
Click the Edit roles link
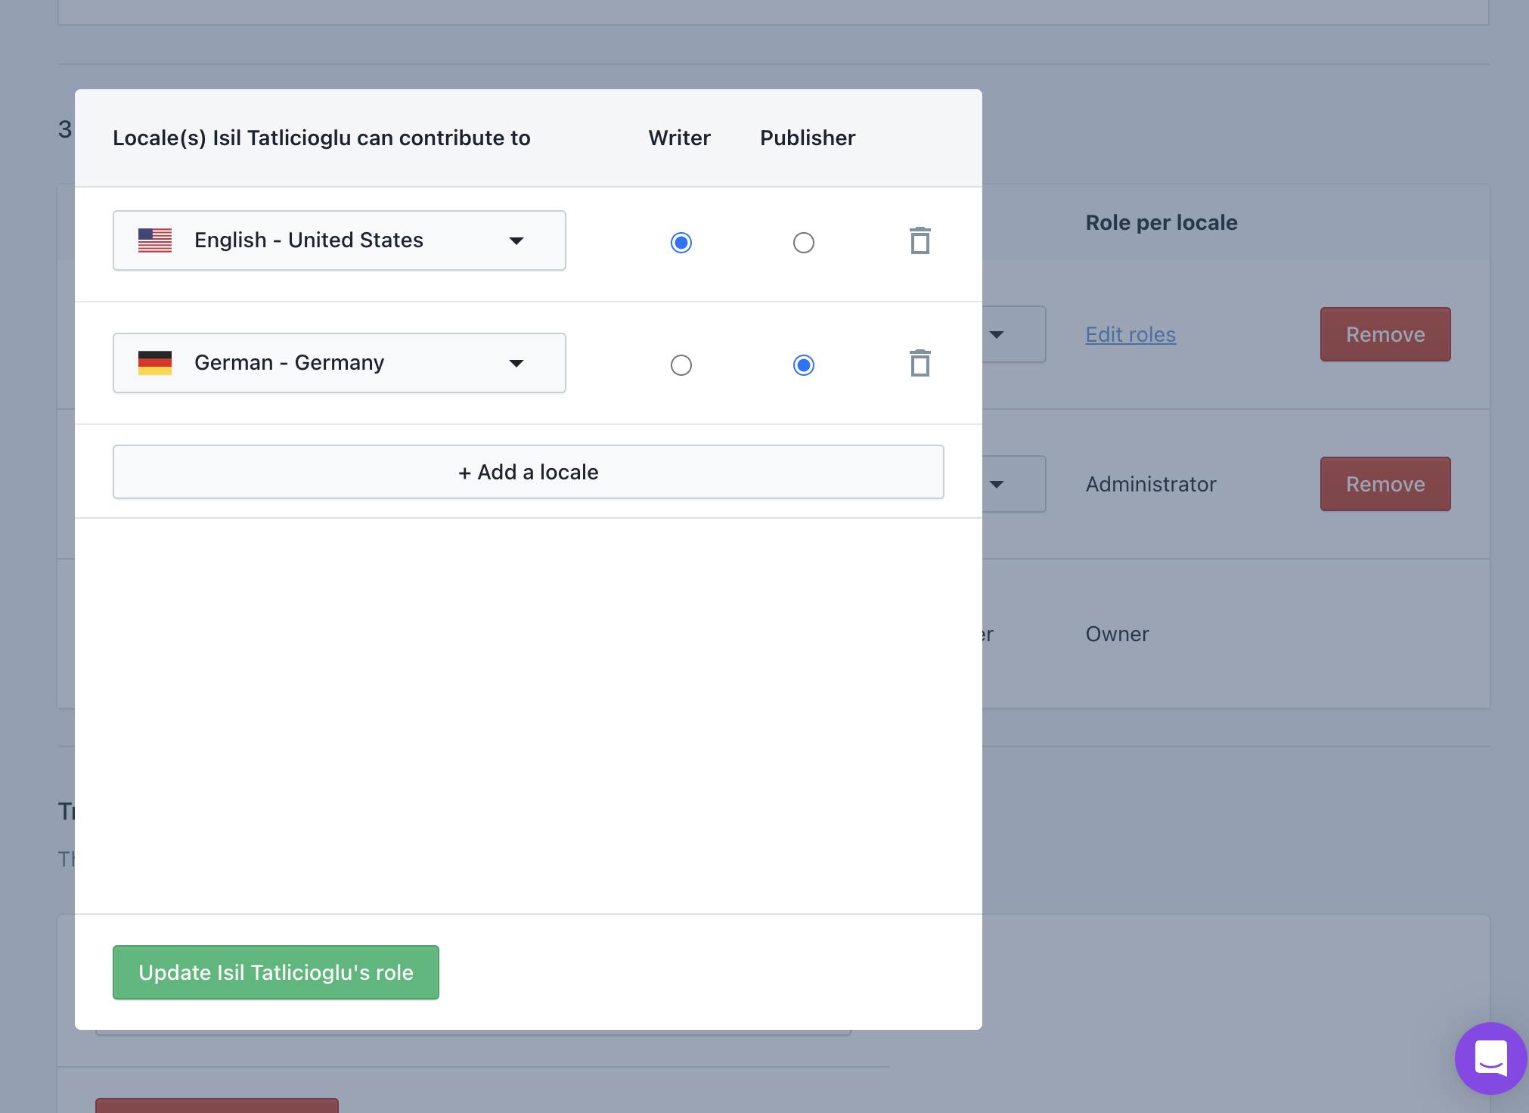point(1130,334)
